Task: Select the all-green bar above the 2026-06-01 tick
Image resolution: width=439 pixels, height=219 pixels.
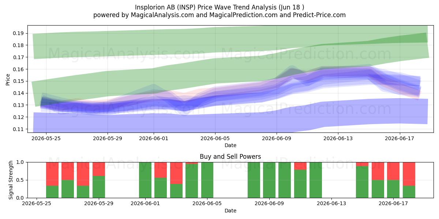Action: pos(145,180)
